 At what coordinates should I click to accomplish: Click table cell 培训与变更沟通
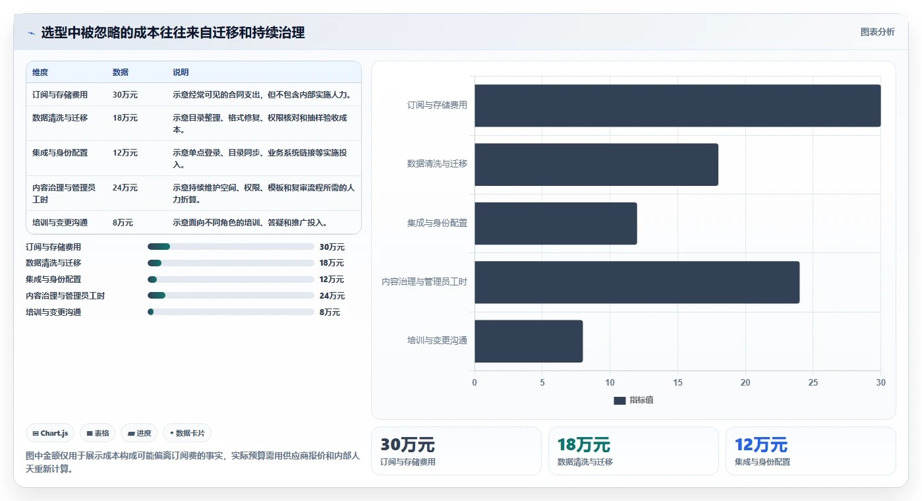[60, 223]
